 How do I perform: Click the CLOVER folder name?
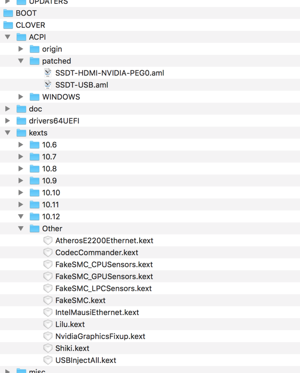click(30, 25)
